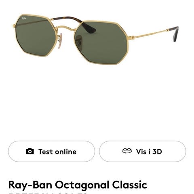194x194 pixels.
Task: Open the Vis i 3D viewer
Action: 143,151
